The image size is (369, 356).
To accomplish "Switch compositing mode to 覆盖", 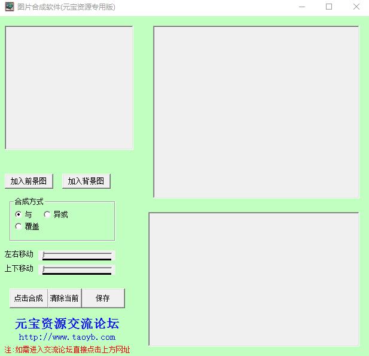I will [19, 226].
